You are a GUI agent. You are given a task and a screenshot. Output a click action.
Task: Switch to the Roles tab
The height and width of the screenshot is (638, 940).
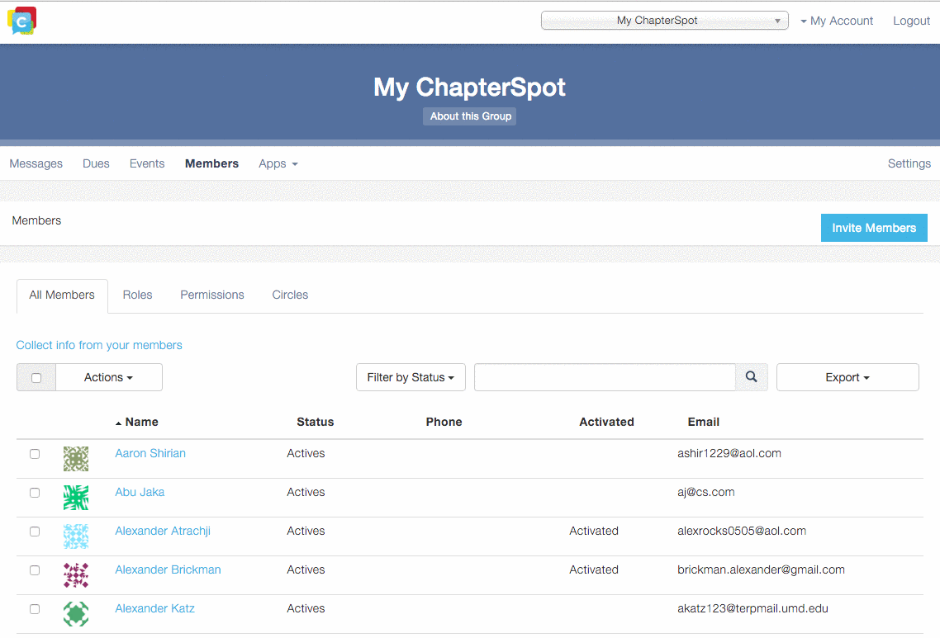pos(137,295)
